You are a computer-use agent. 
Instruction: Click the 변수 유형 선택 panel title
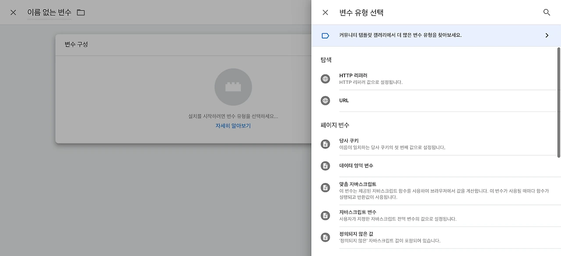362,13
